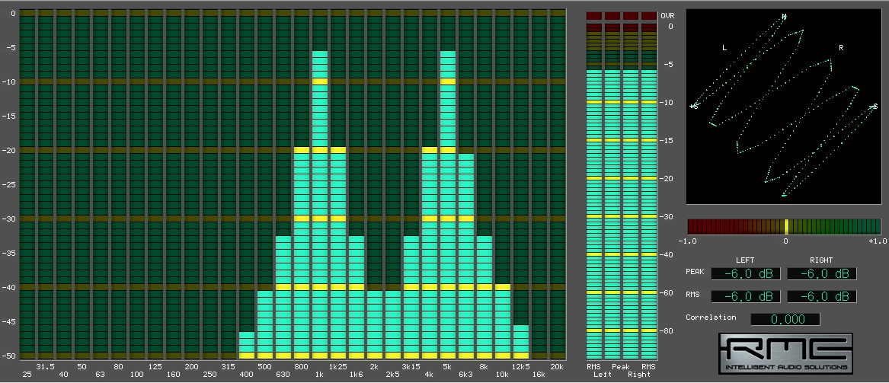Click the -25 spectrum scale label
Viewport: 889px width, 383px height.
(x=10, y=184)
